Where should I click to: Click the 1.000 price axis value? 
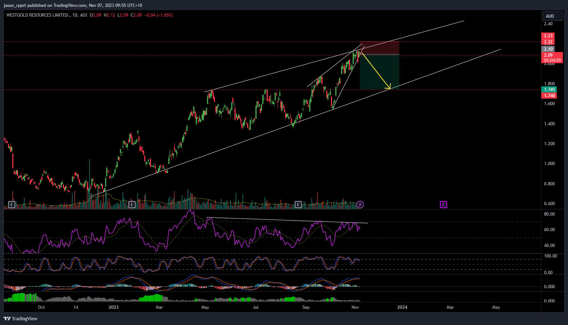click(549, 164)
